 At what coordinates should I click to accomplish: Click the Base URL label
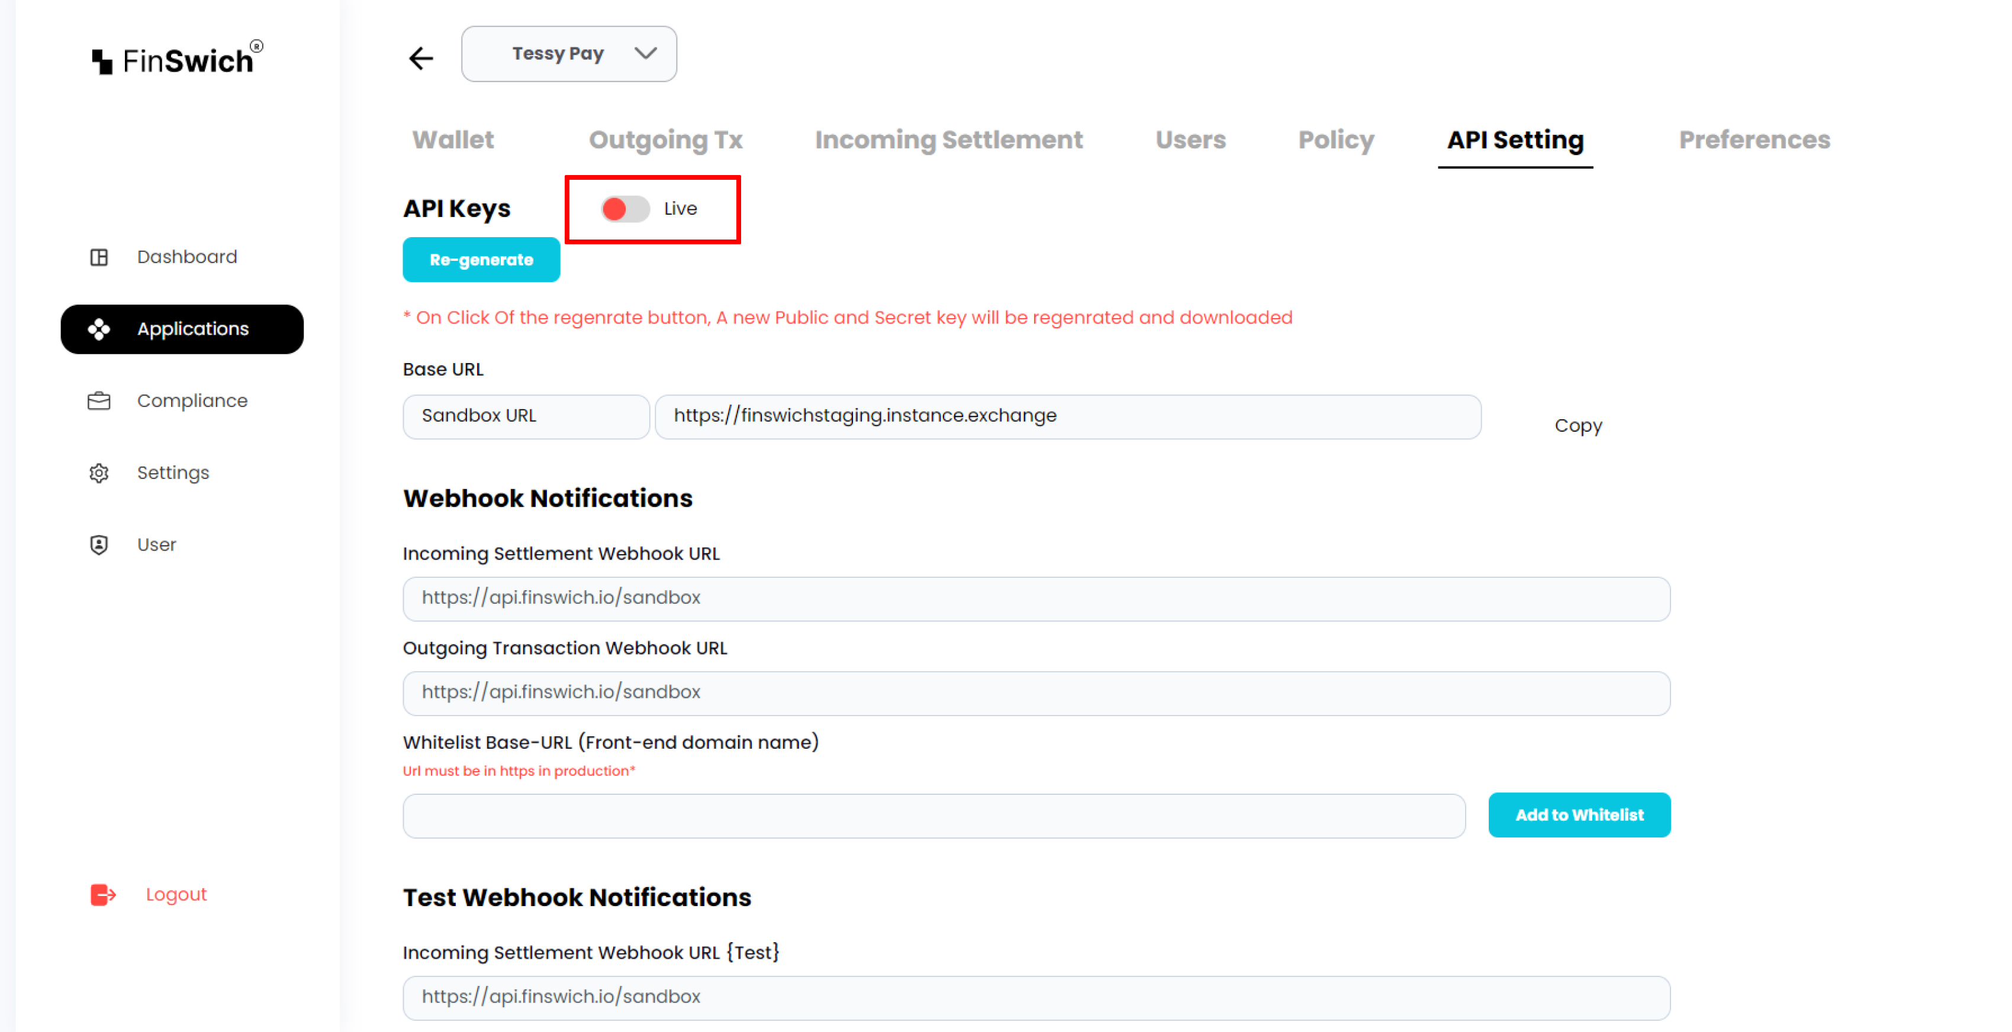click(443, 369)
